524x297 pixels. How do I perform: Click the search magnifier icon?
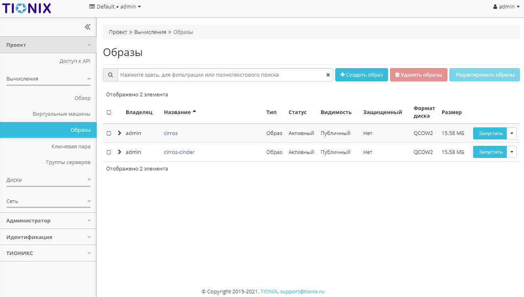[110, 75]
